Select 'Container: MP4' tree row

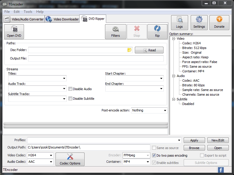193,71
